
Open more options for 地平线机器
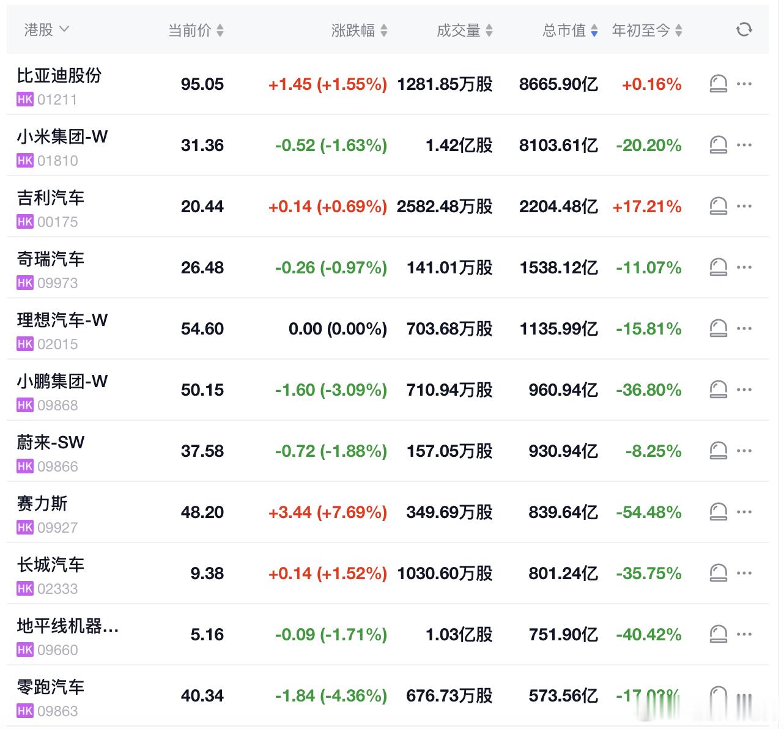click(x=744, y=634)
